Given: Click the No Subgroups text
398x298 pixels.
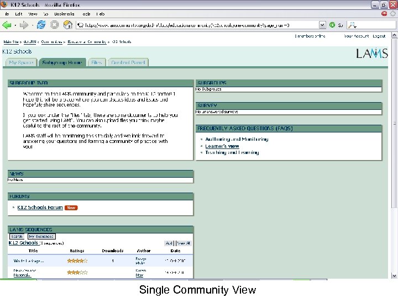Looking at the screenshot, I should pyautogui.click(x=208, y=89).
